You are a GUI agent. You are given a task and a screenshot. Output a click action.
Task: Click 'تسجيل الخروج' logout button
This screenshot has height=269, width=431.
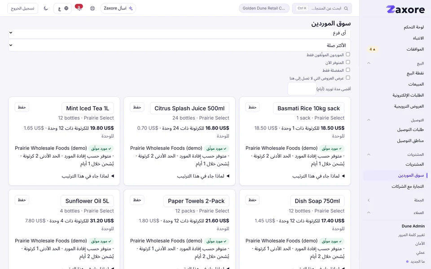click(22, 8)
